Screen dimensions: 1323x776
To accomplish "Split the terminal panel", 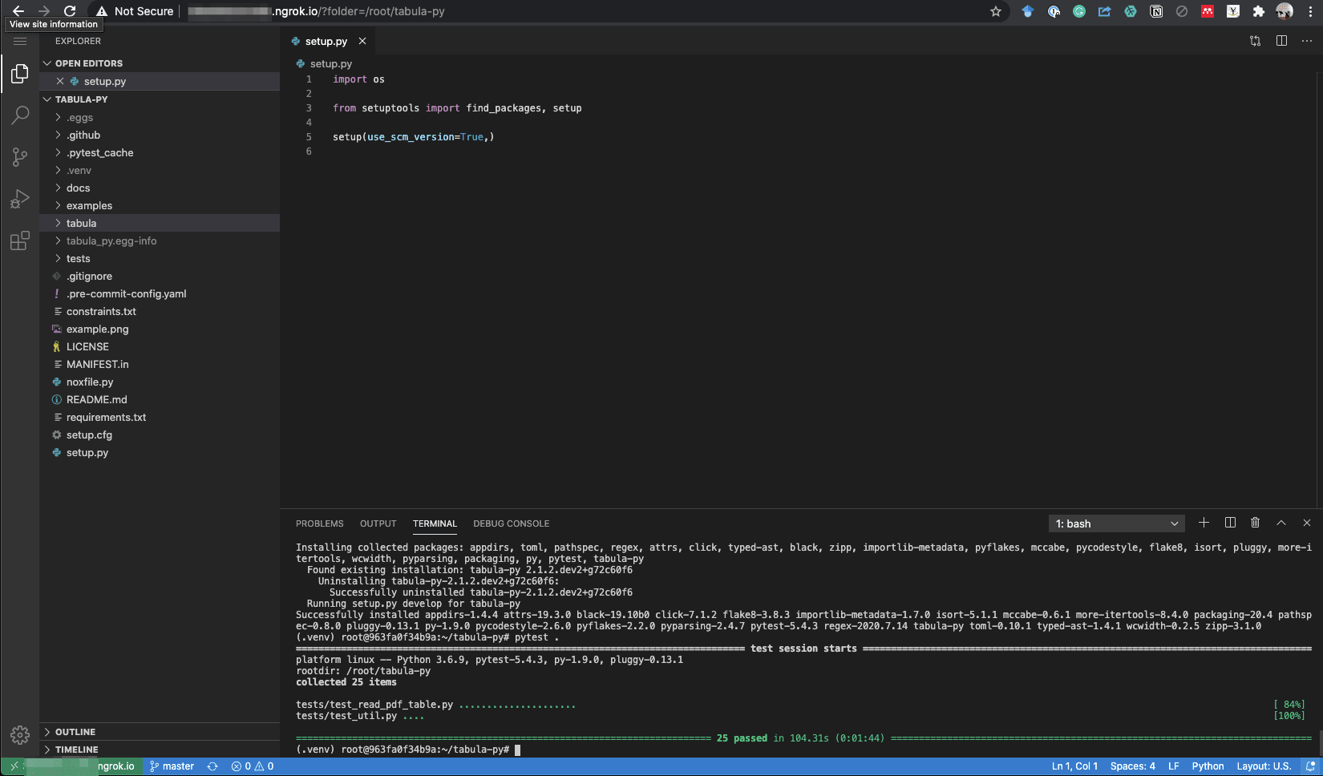I will click(x=1230, y=523).
